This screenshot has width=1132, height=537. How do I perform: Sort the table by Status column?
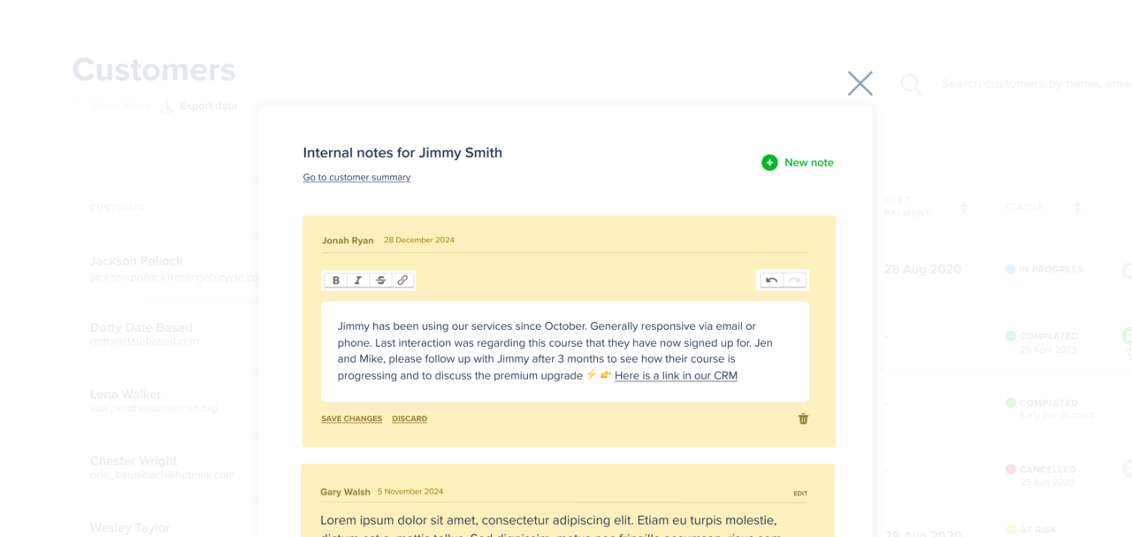tap(1077, 207)
